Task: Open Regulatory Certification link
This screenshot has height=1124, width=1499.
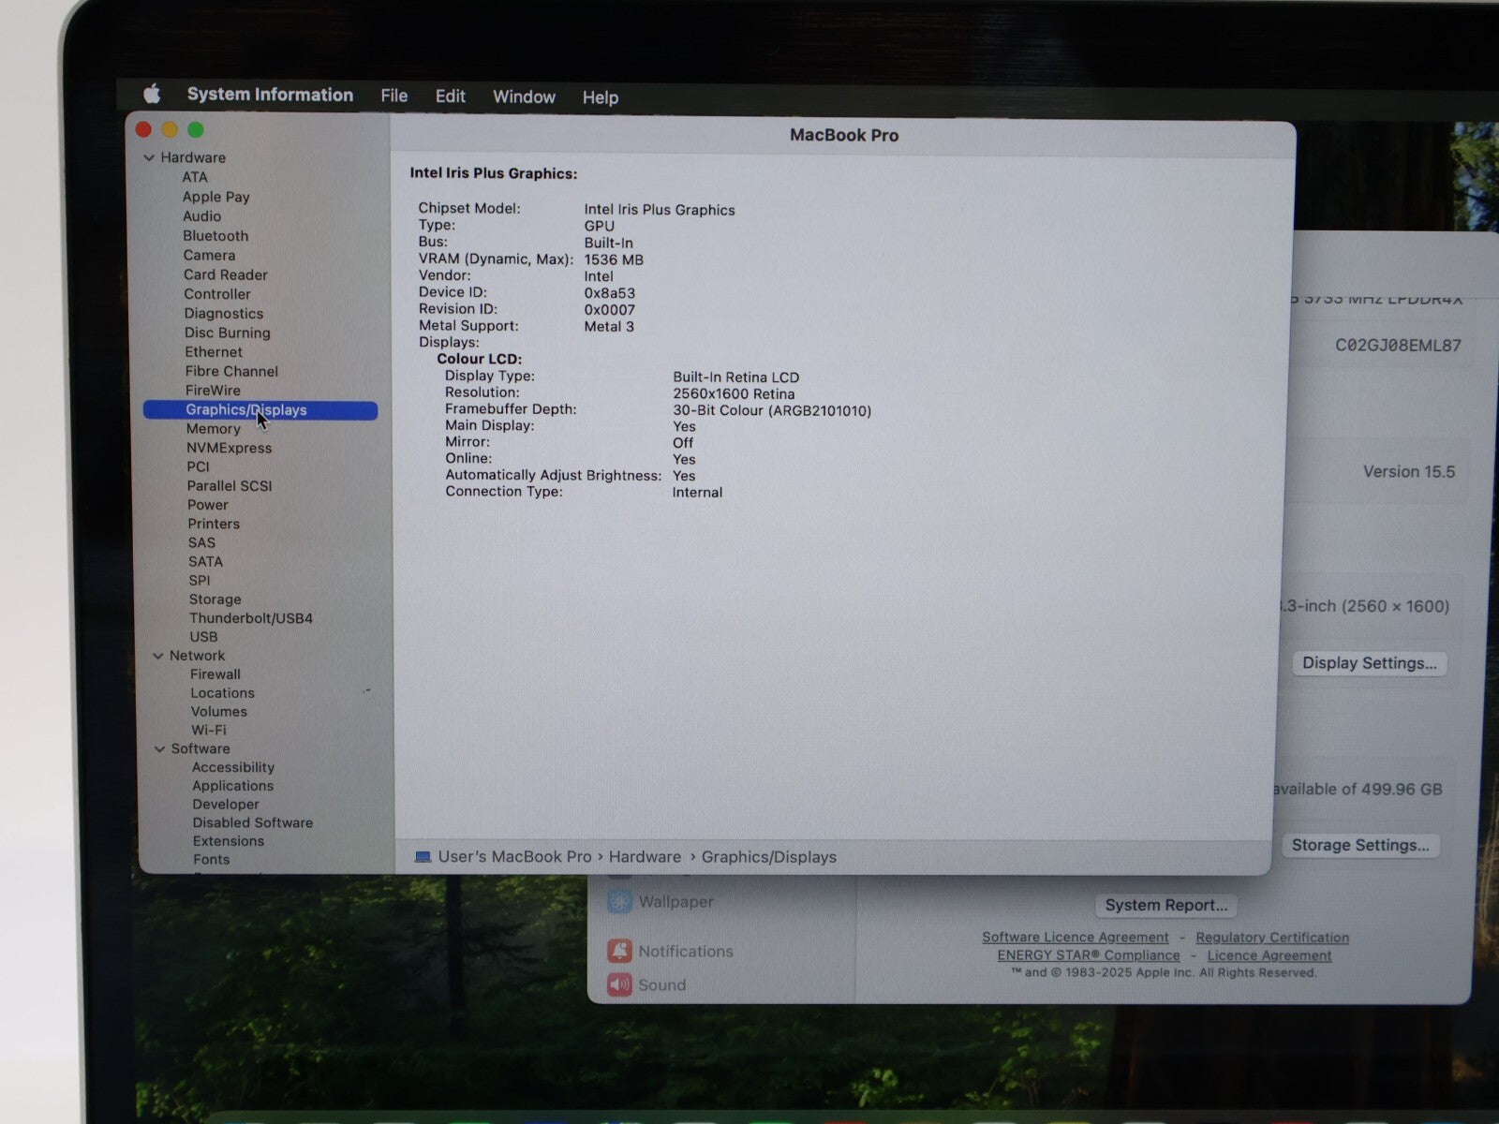Action: [1272, 937]
